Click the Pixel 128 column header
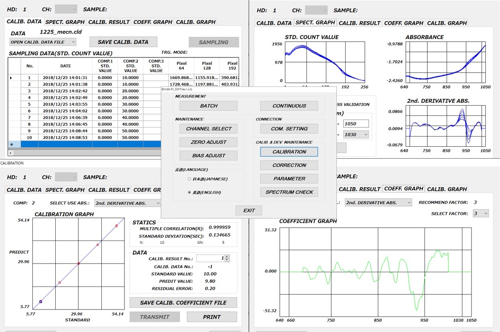Viewport: 500px width, 332px height. [207, 66]
